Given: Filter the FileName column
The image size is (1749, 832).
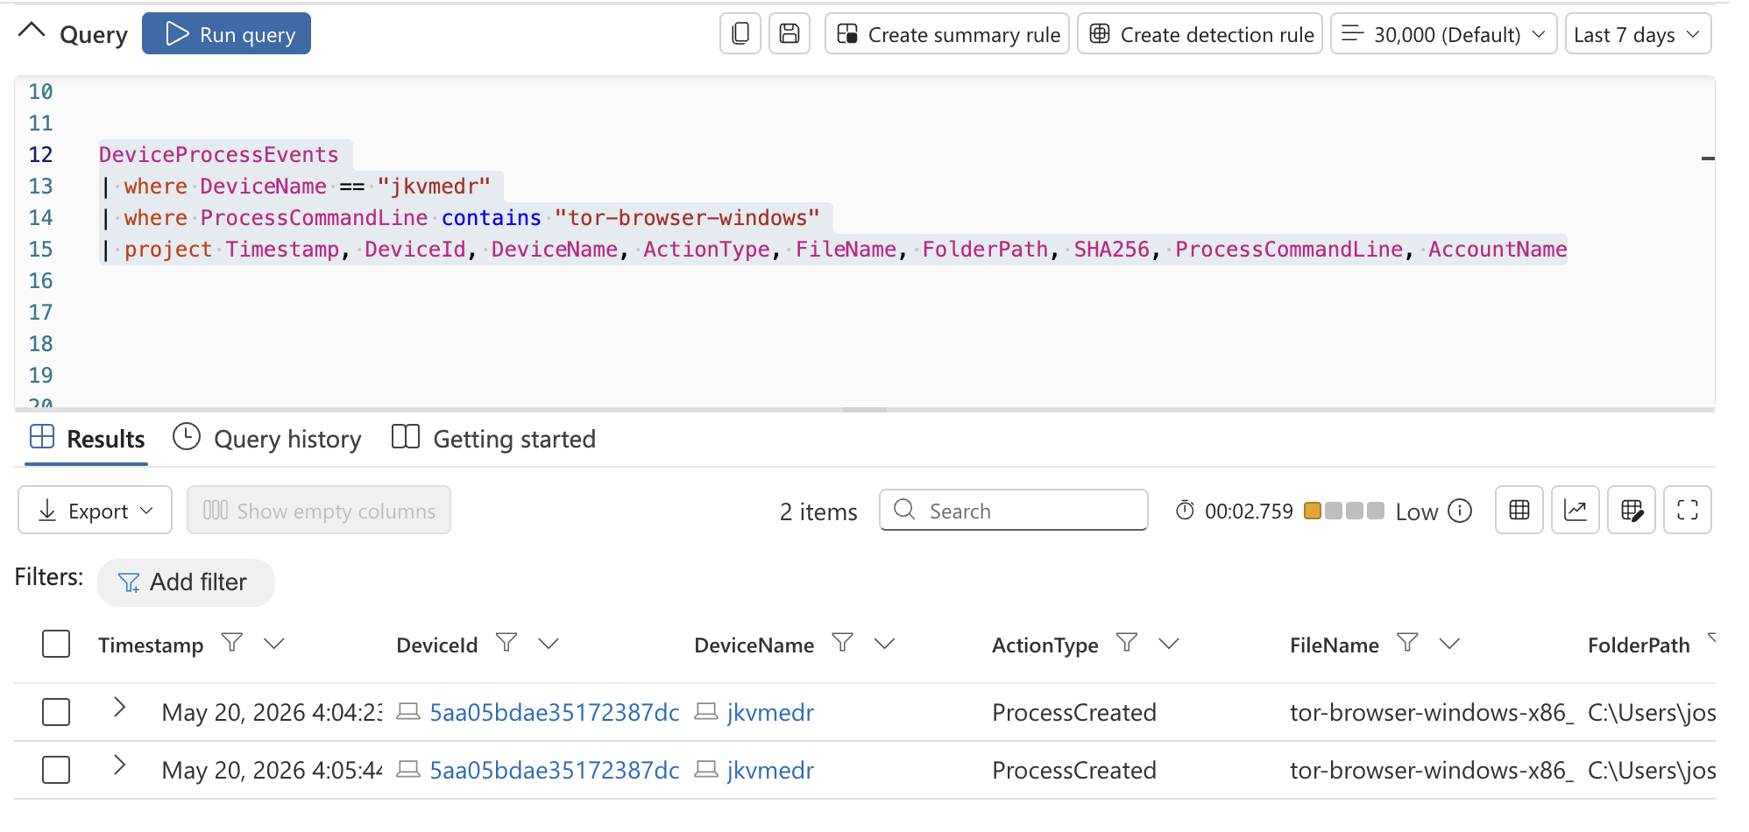Looking at the screenshot, I should pyautogui.click(x=1407, y=644).
